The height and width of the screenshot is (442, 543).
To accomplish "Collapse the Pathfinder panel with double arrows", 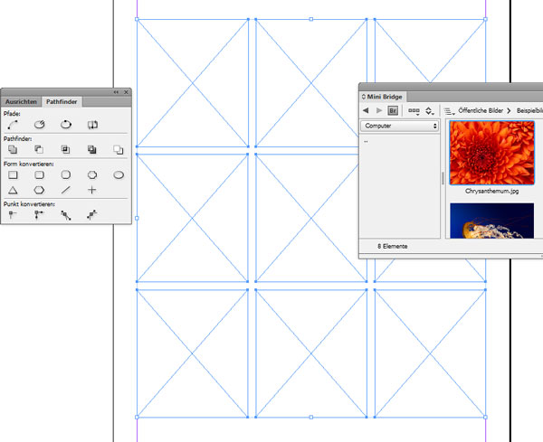I will (x=116, y=92).
